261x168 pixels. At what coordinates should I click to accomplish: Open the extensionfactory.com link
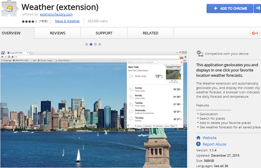(56, 14)
